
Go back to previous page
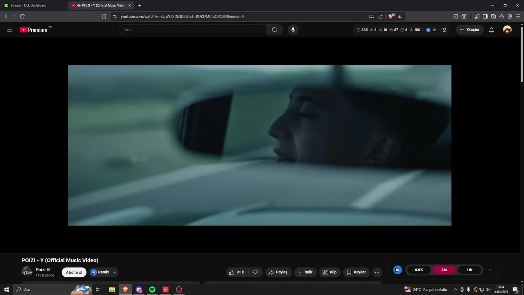click(6, 16)
